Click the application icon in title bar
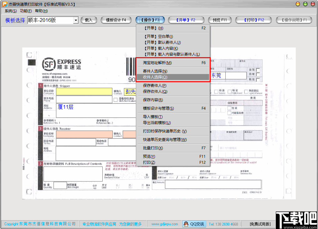Viewport: 318px width, 229px height. [5, 4]
